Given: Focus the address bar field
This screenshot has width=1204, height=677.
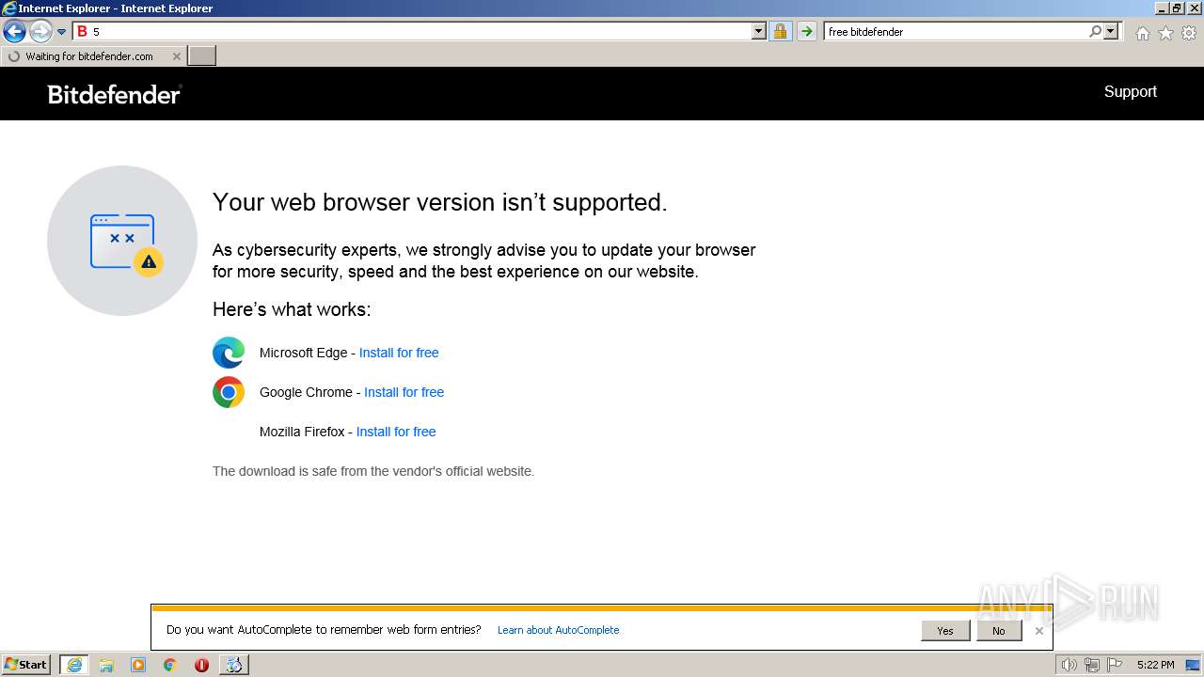Looking at the screenshot, I should tap(420, 32).
